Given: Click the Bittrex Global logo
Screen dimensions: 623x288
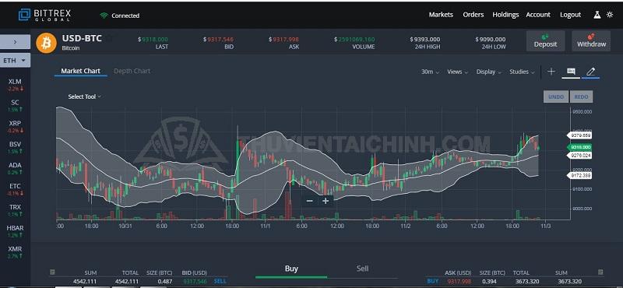Looking at the screenshot, I should pos(44,15).
